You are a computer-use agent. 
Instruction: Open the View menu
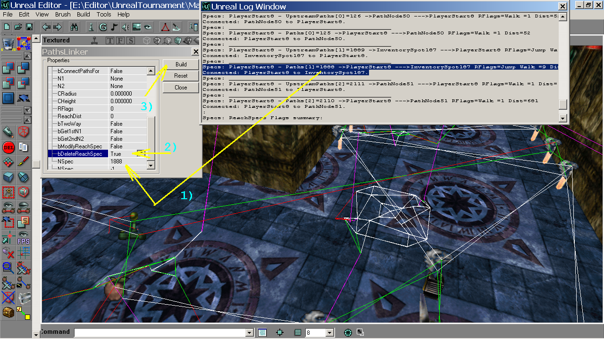[x=42, y=15]
